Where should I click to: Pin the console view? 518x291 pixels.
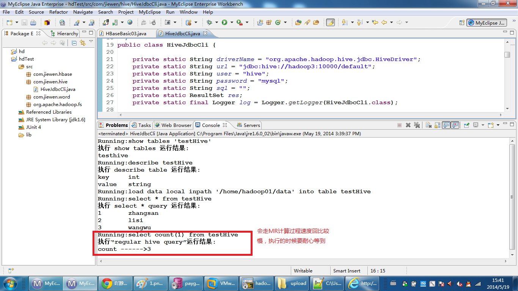(467, 125)
